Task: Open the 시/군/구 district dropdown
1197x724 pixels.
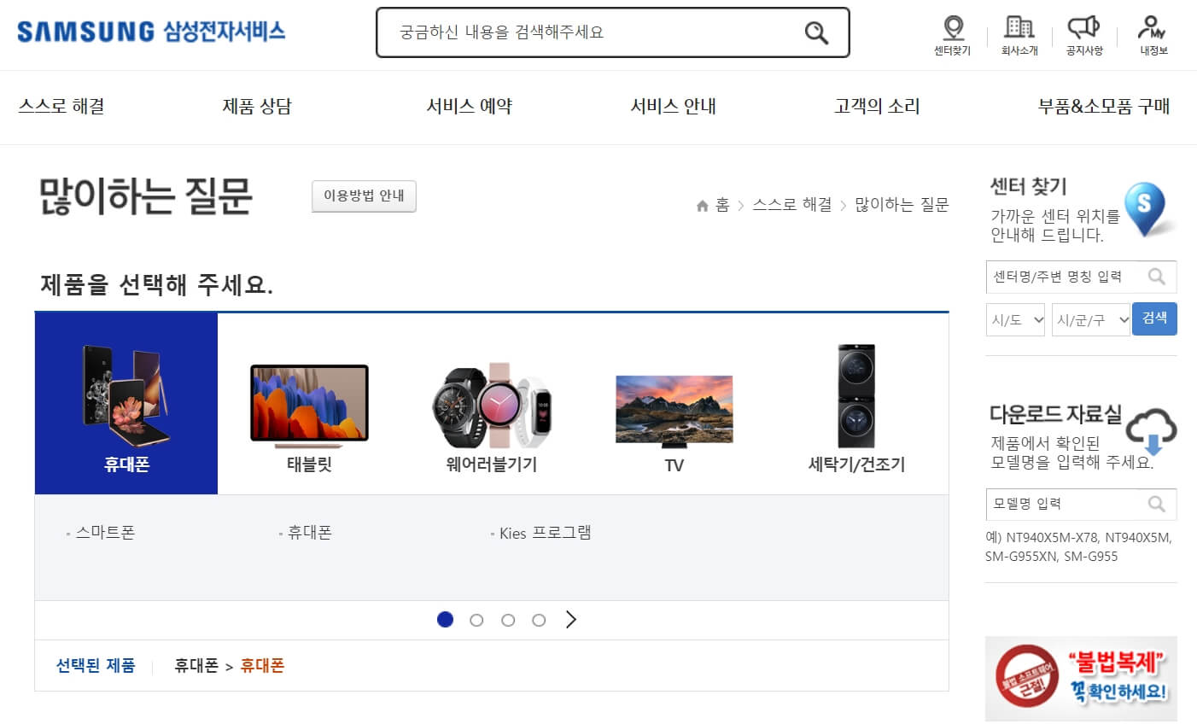Action: tap(1090, 320)
